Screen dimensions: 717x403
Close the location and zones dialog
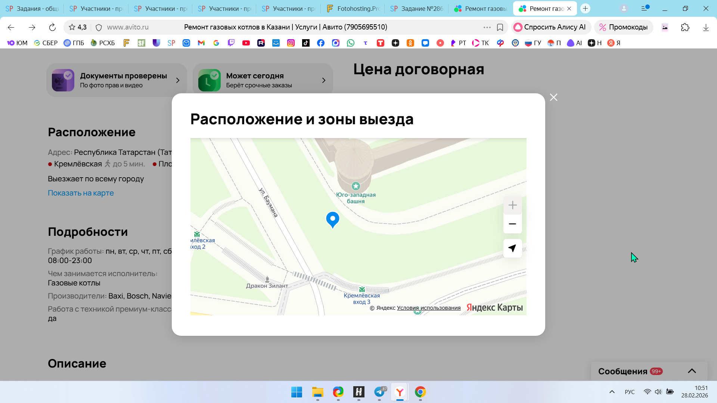pos(553,97)
